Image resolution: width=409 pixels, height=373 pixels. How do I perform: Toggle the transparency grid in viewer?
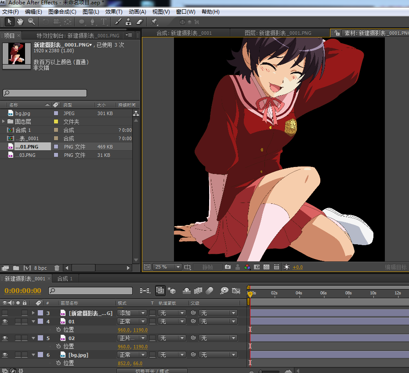tap(266, 267)
